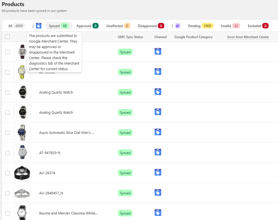Open the Pending 5909 tab

click(200, 26)
